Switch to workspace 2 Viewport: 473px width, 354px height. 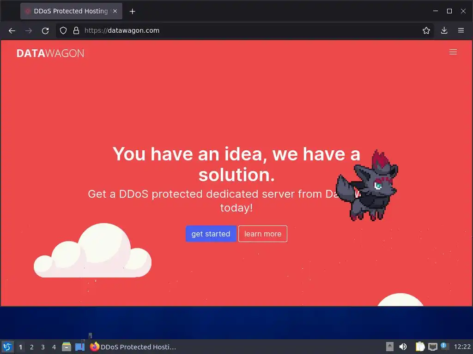coord(32,347)
